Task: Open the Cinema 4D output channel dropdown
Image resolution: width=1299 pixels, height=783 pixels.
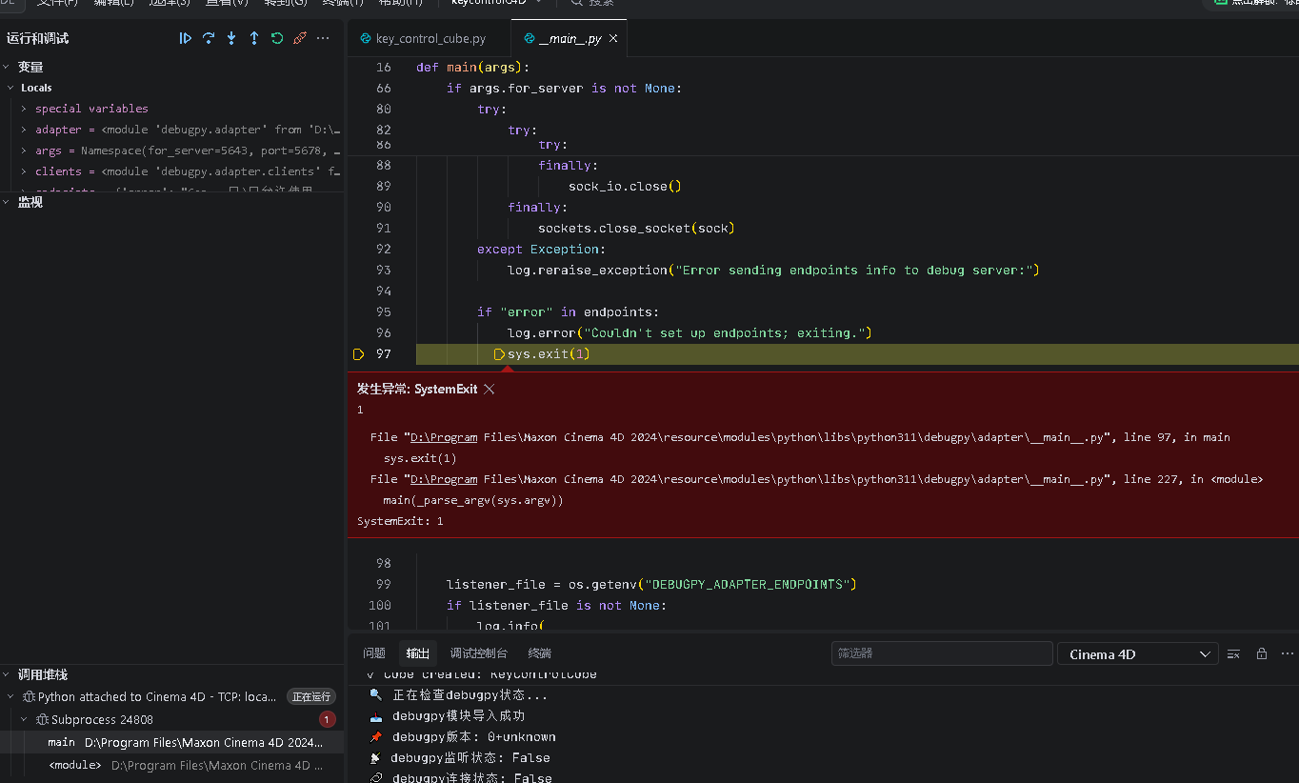Action: [x=1138, y=654]
